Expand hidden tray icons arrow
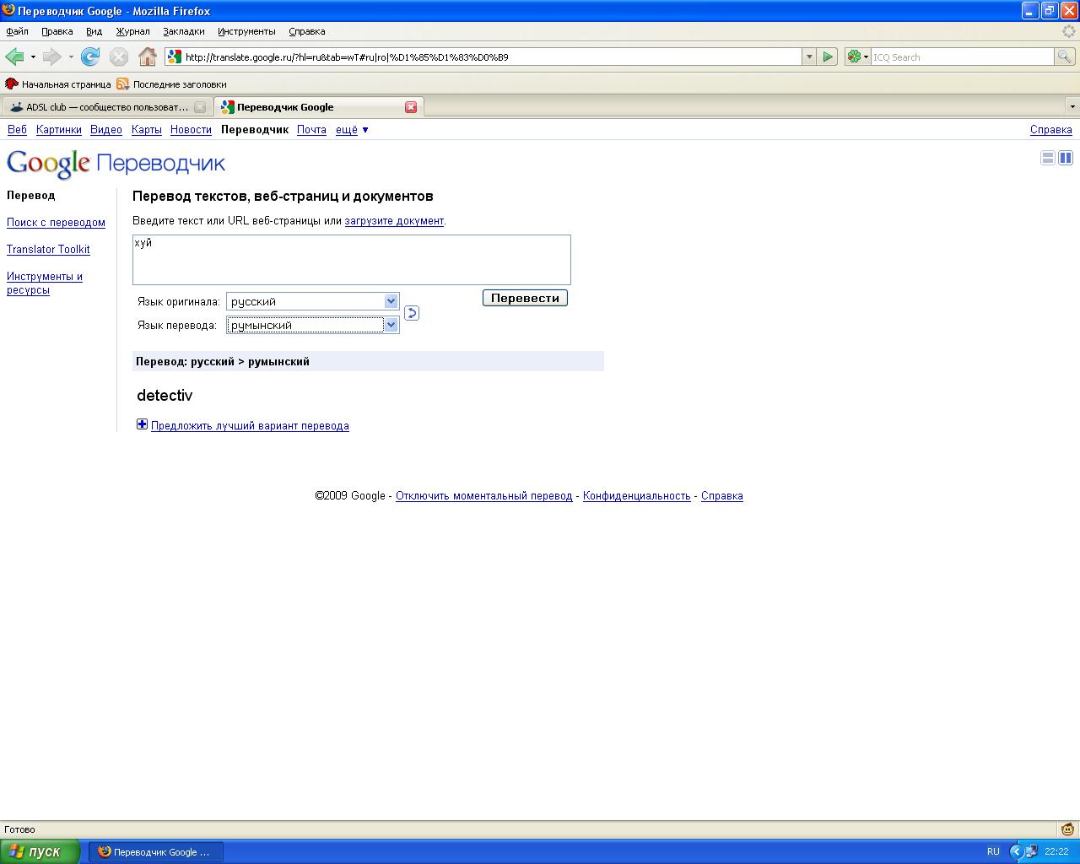The width and height of the screenshot is (1080, 864). [1017, 852]
